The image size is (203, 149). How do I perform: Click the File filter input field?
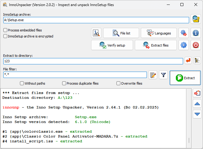pos(75,75)
